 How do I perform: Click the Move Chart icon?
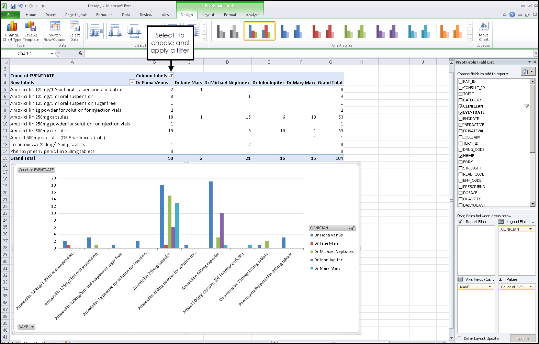[484, 27]
